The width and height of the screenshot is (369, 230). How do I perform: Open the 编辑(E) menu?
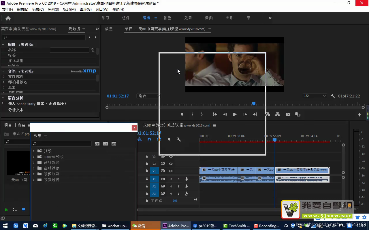coord(22,9)
